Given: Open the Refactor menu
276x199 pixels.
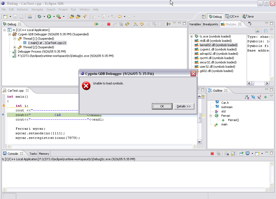Looking at the screenshot, I should click(x=23, y=9).
